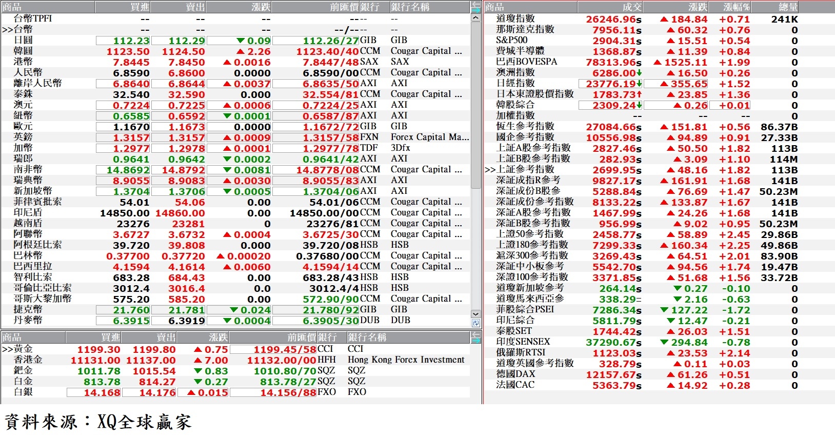Image resolution: width=835 pixels, height=437 pixels.
Task: Select the 丹麥幣 currency row
Action: point(235,320)
